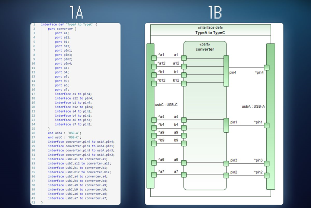The width and height of the screenshot is (311, 208).
Task: Select the converter part title
Action: point(205,49)
